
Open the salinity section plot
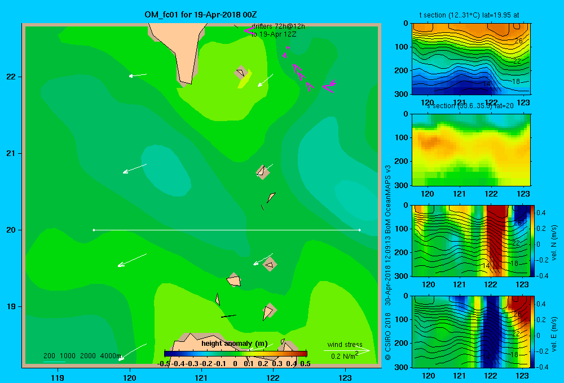[x=471, y=150]
